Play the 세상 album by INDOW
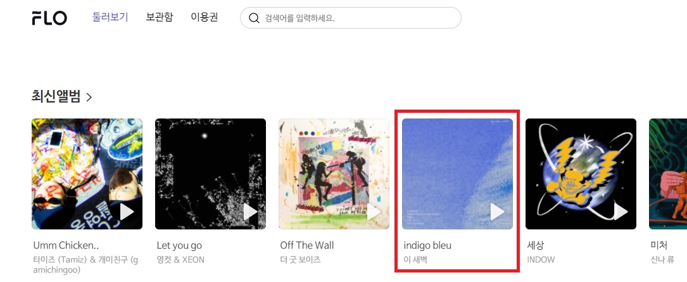The image size is (687, 282). [x=621, y=212]
